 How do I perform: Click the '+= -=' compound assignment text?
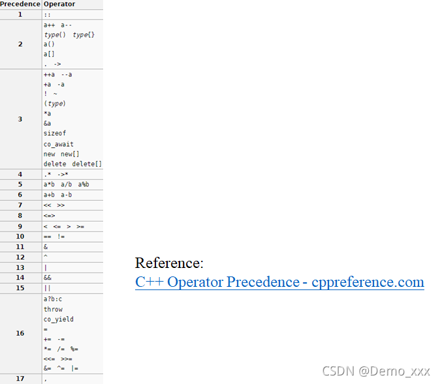pyautogui.click(x=54, y=340)
